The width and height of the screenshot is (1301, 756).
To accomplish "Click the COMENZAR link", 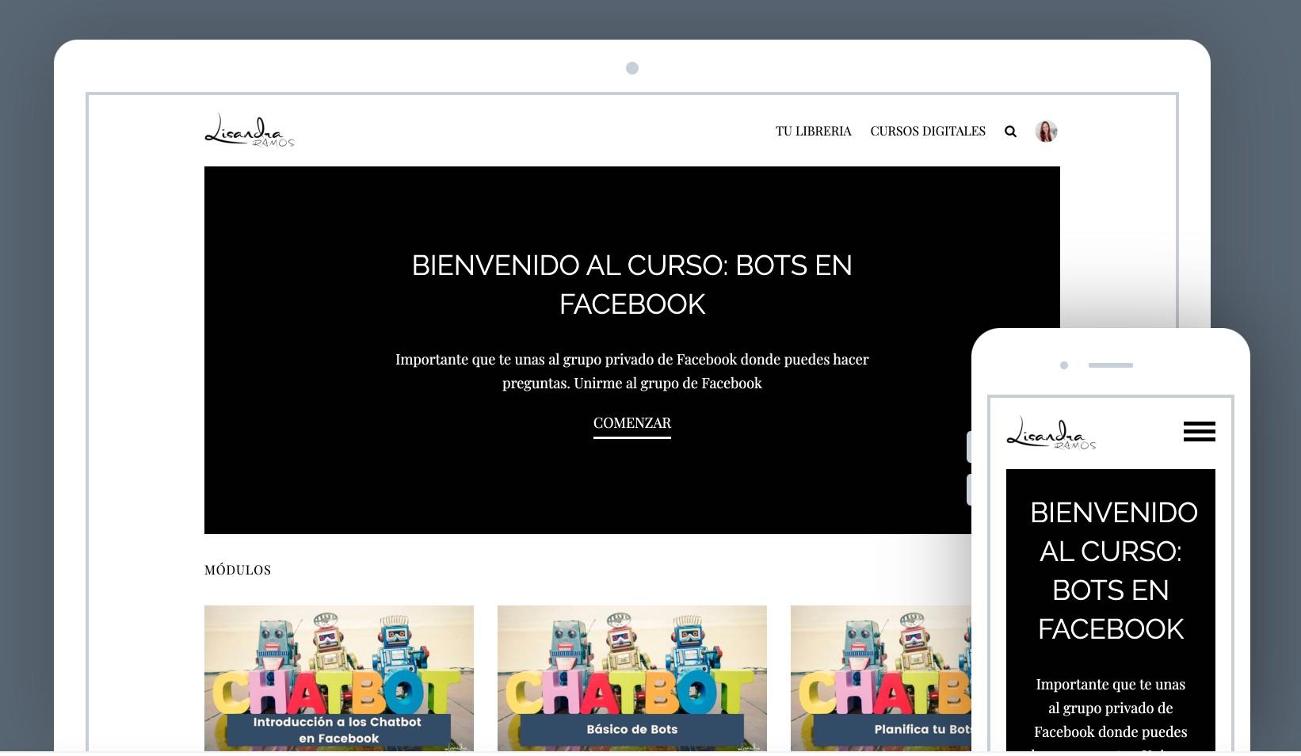I will [632, 425].
